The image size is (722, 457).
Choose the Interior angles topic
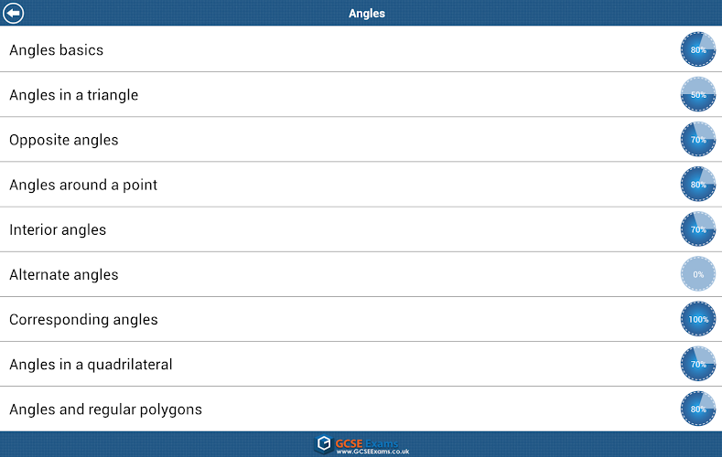pyautogui.click(x=58, y=229)
